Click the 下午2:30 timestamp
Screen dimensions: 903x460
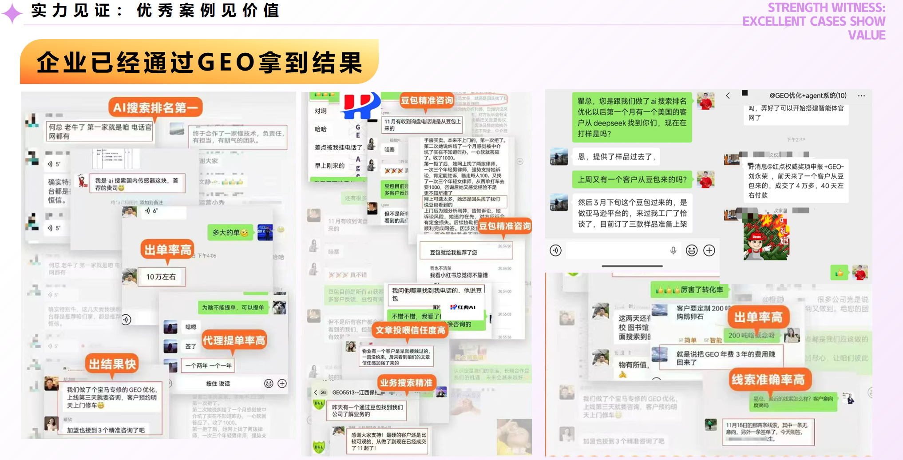796,139
